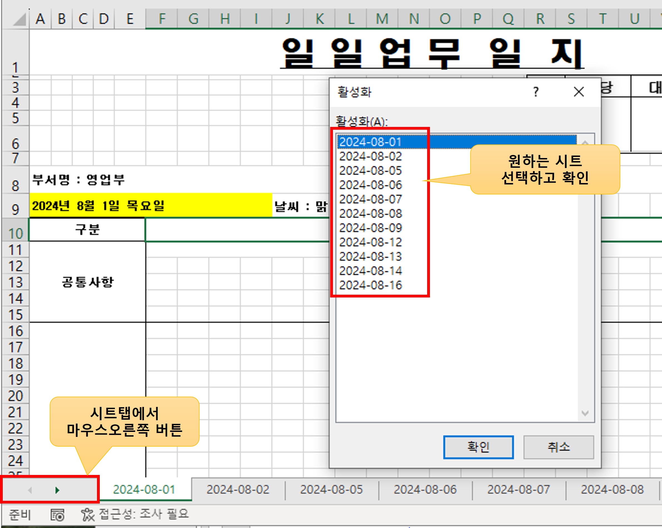Viewport: 662px width, 528px height.
Task: Select column E header
Action: [x=130, y=19]
